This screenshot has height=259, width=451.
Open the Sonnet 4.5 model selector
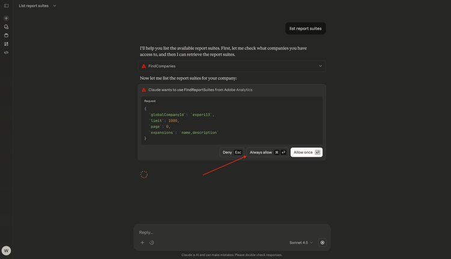pyautogui.click(x=301, y=243)
